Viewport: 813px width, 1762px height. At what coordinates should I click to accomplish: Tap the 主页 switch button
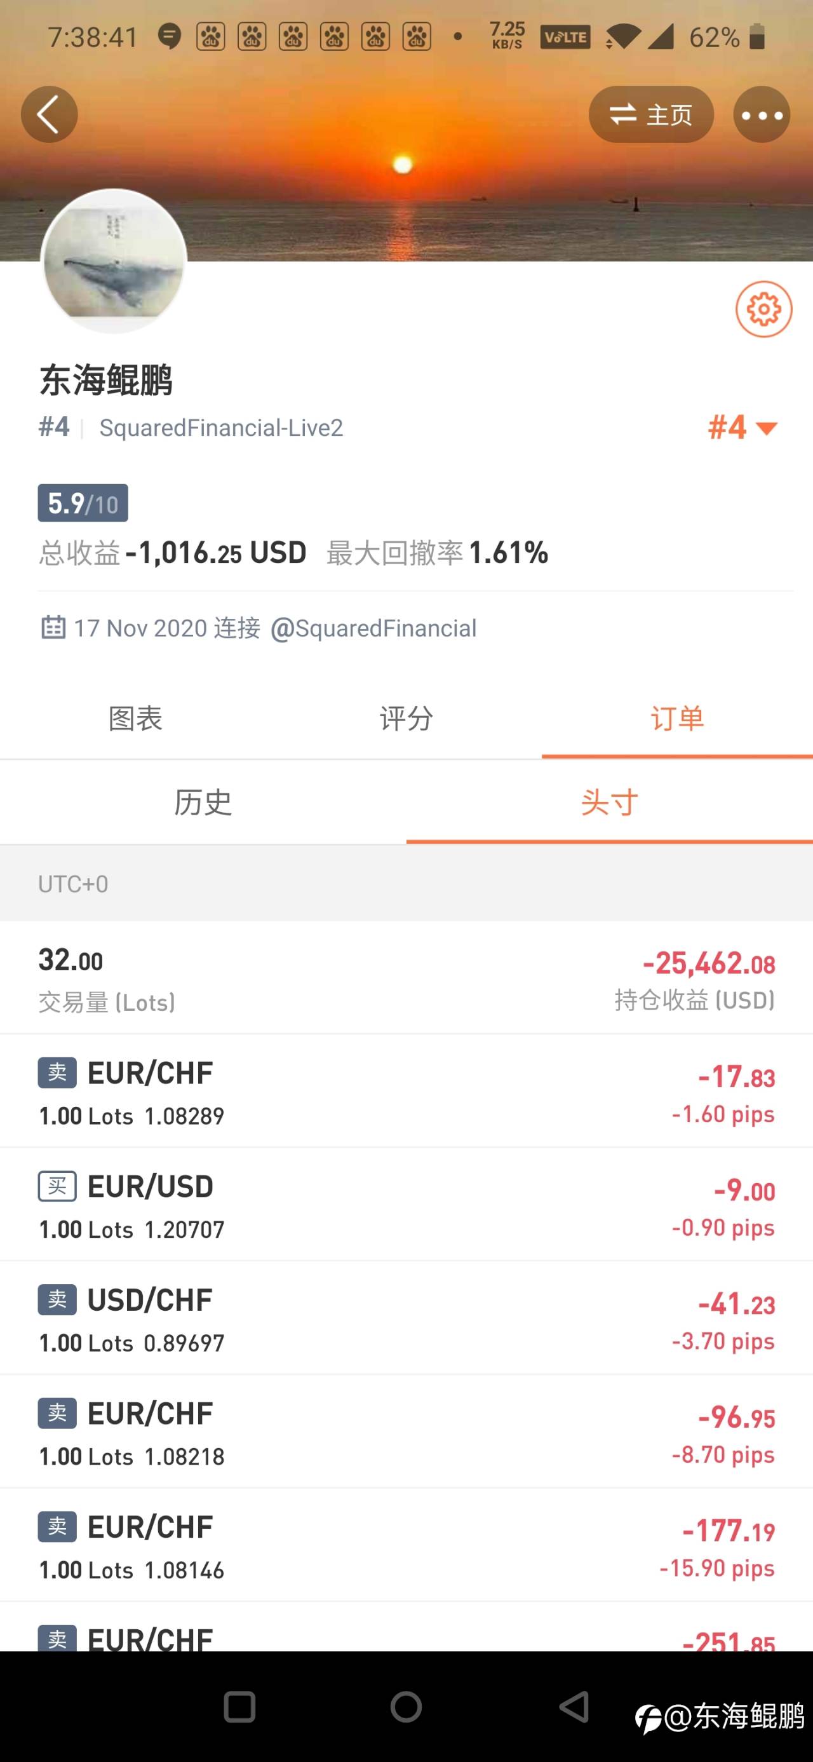pos(651,114)
